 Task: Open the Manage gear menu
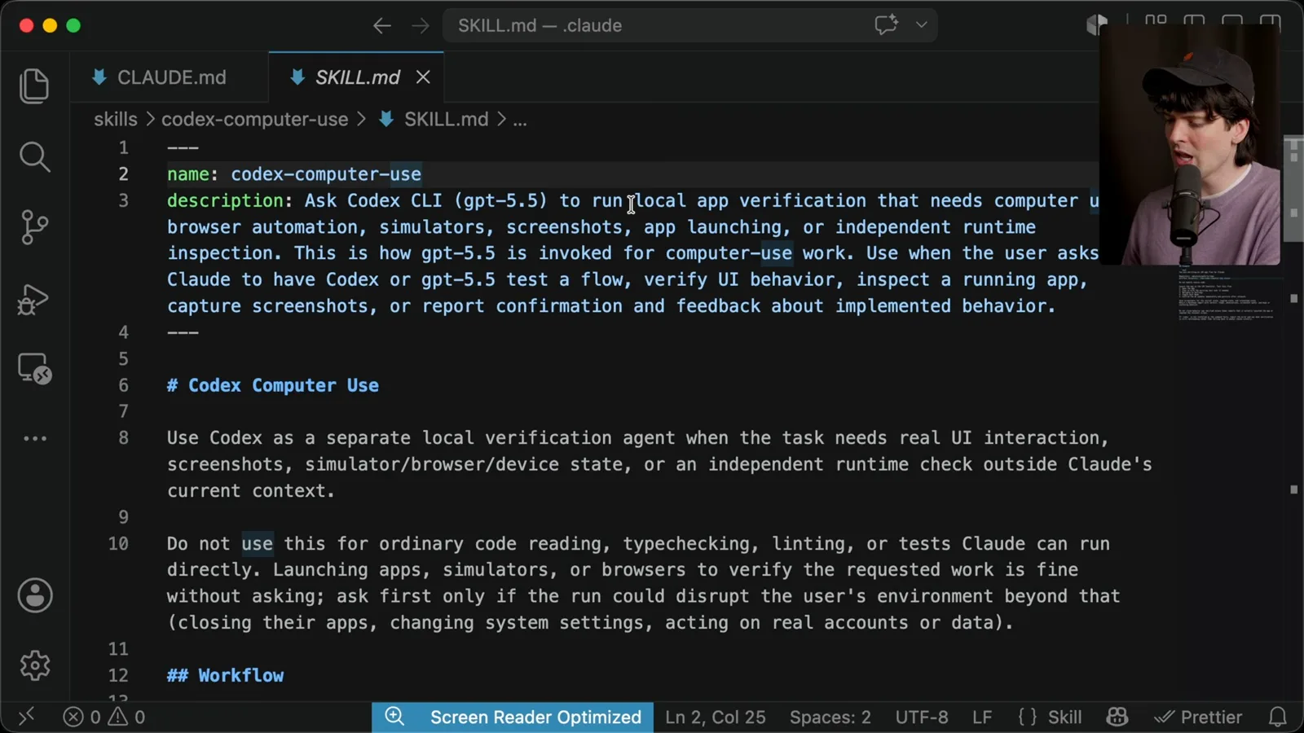click(35, 665)
